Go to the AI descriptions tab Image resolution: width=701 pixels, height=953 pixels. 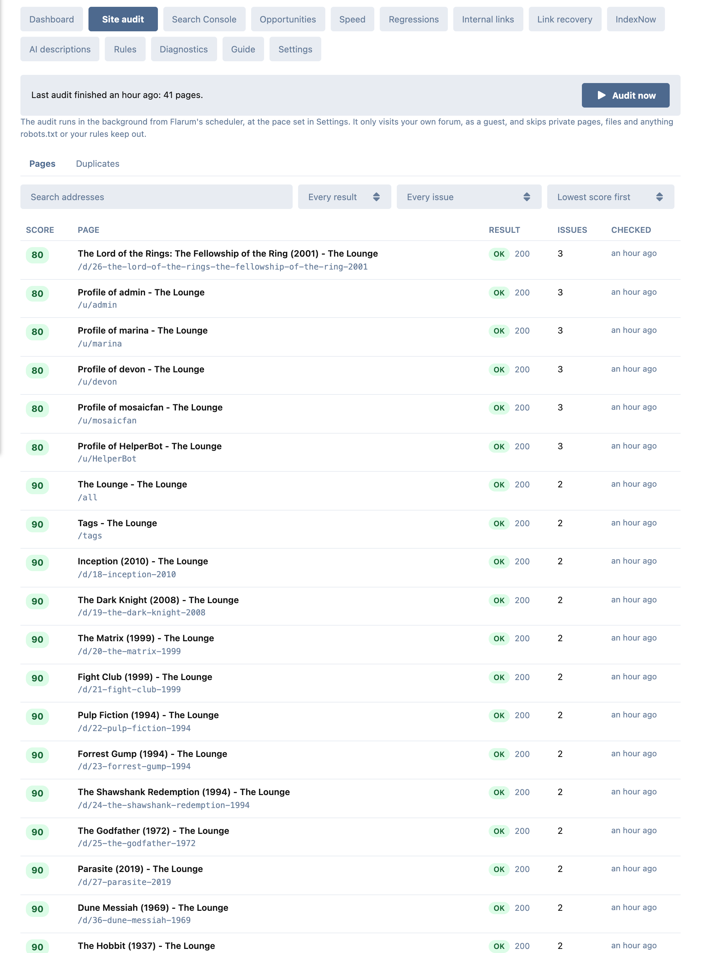point(60,49)
